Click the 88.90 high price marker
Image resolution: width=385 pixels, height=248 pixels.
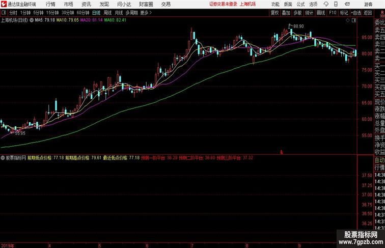click(x=298, y=26)
